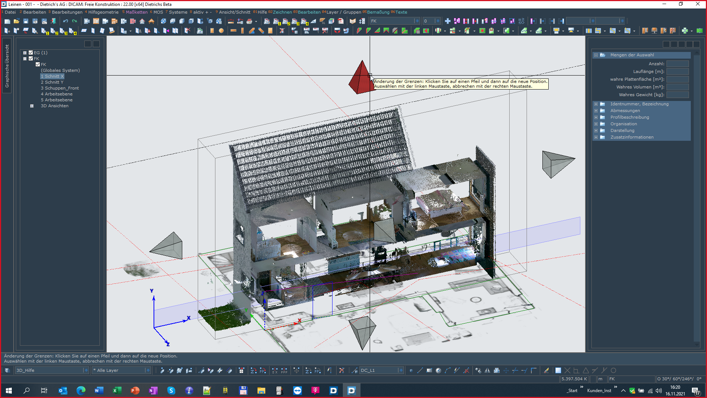Open the 3D_Hilfe layer dropdown
Image resolution: width=707 pixels, height=398 pixels.
pyautogui.click(x=86, y=370)
